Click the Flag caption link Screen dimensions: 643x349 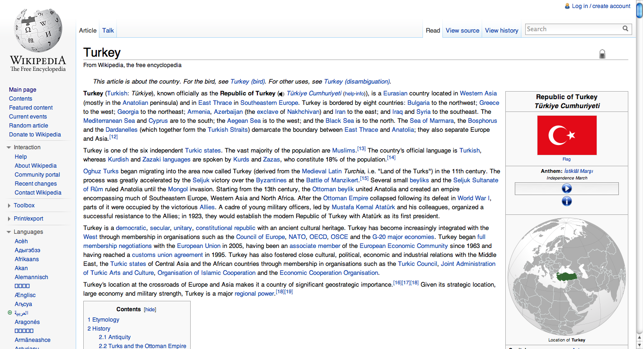pos(566,159)
